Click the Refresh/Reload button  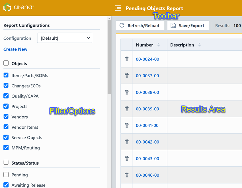click(x=140, y=25)
